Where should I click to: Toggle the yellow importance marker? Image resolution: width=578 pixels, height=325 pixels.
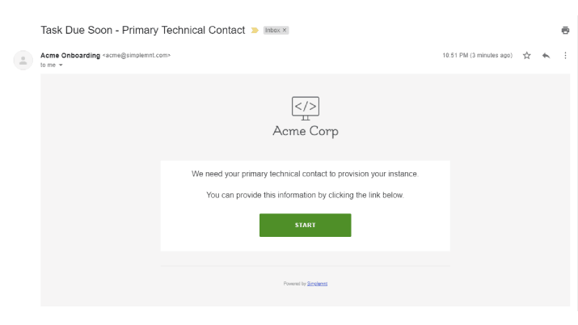pos(255,30)
